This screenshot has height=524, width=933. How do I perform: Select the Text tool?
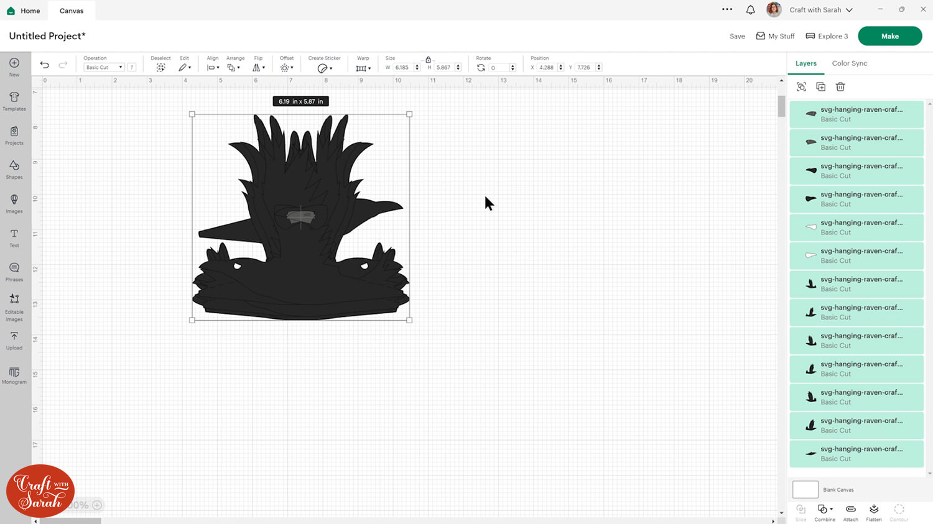click(14, 237)
